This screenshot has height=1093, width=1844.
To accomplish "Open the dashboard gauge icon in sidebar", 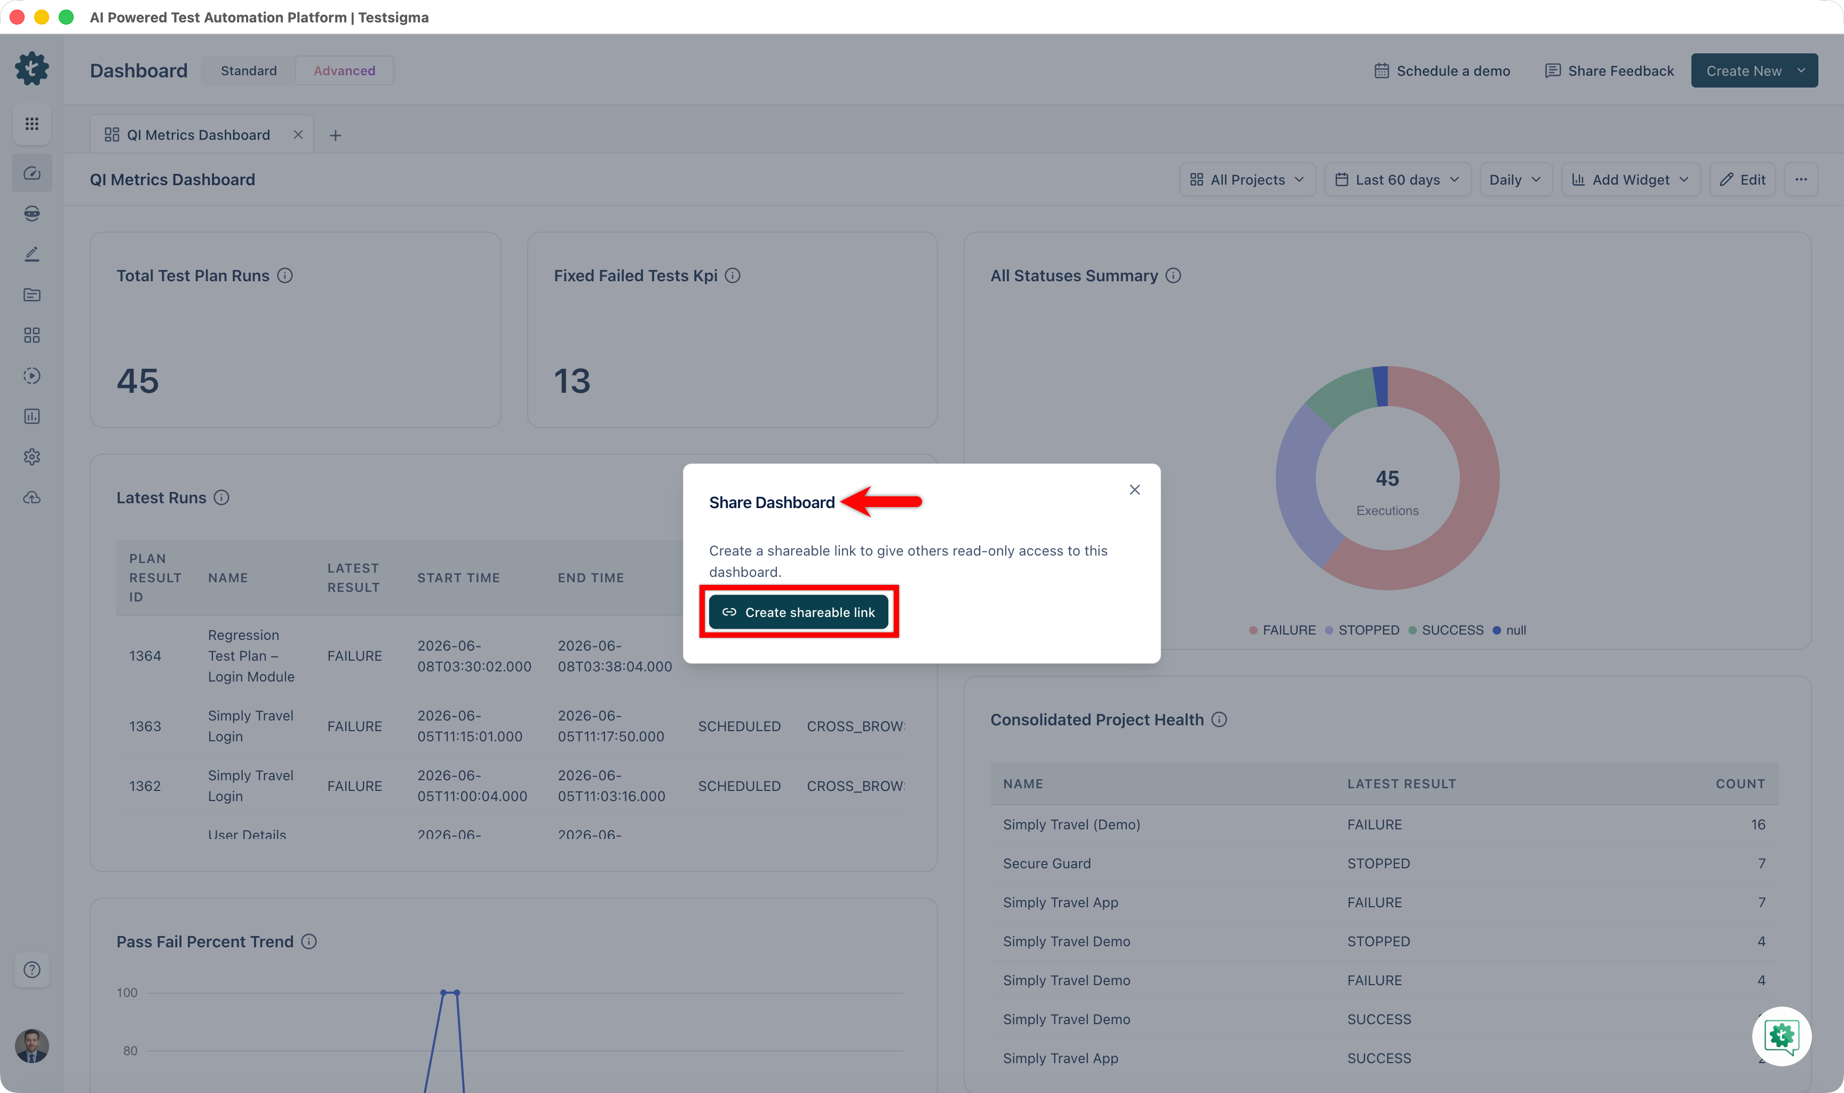I will 31,173.
